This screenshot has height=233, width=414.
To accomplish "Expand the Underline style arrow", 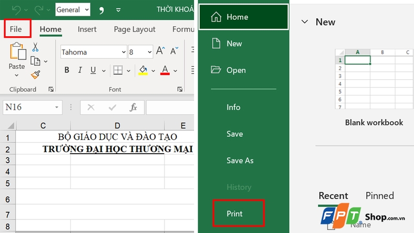I will click(x=104, y=71).
